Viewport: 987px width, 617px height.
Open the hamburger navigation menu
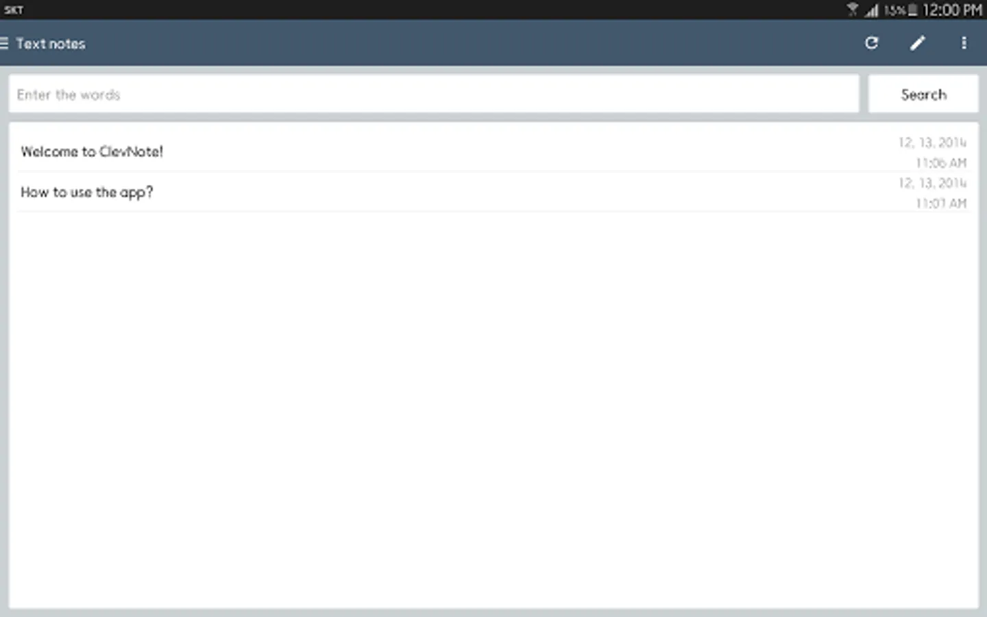4,43
